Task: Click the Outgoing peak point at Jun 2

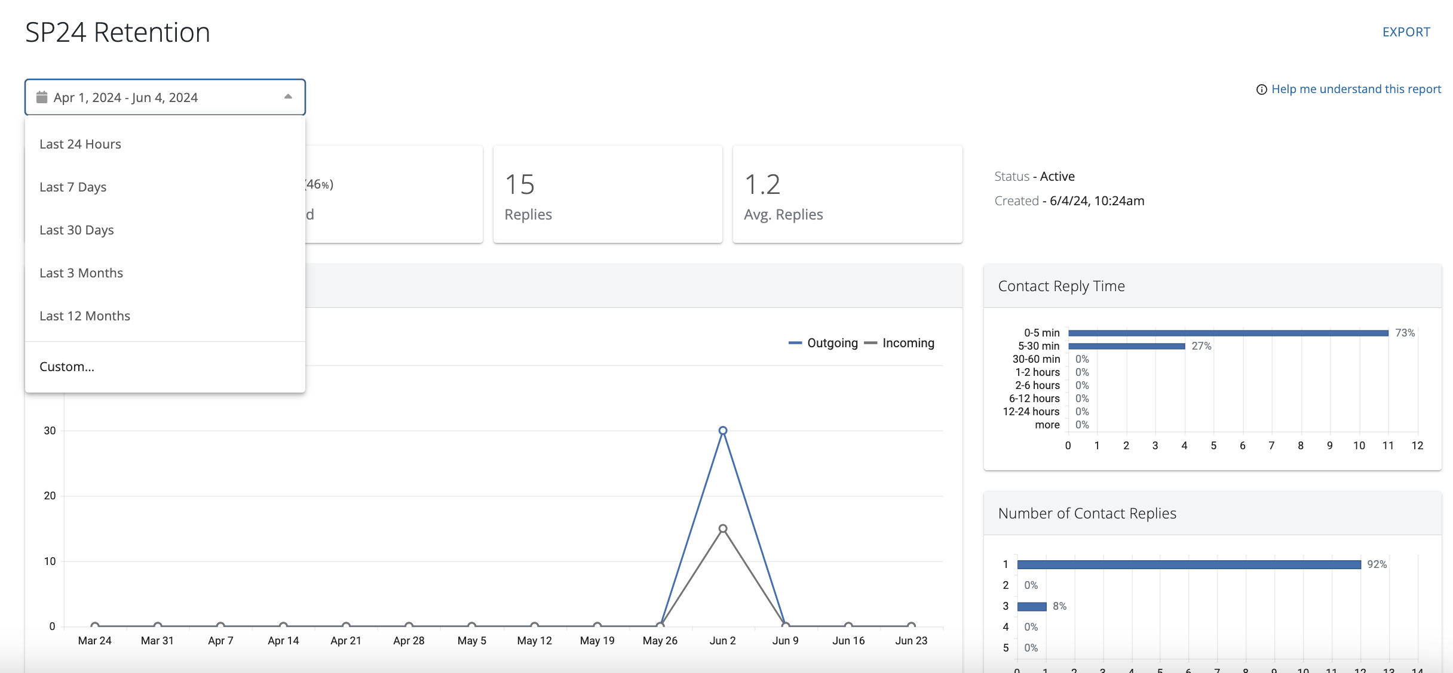Action: pyautogui.click(x=723, y=430)
